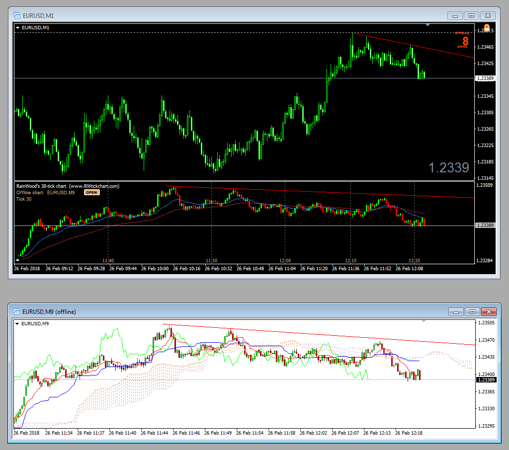Image resolution: width=509 pixels, height=450 pixels.
Task: Click the Offline chart: EURUSD,M9 label
Action: click(45, 193)
